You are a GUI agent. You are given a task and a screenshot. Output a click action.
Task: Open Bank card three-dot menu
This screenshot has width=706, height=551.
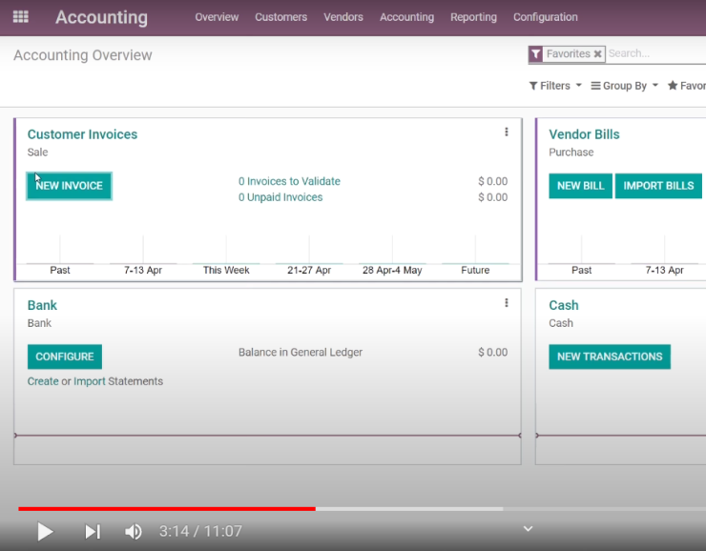[x=507, y=303]
